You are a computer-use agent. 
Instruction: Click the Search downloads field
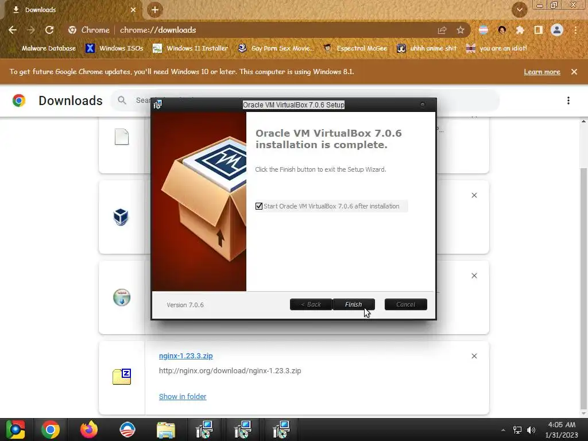tap(304, 100)
